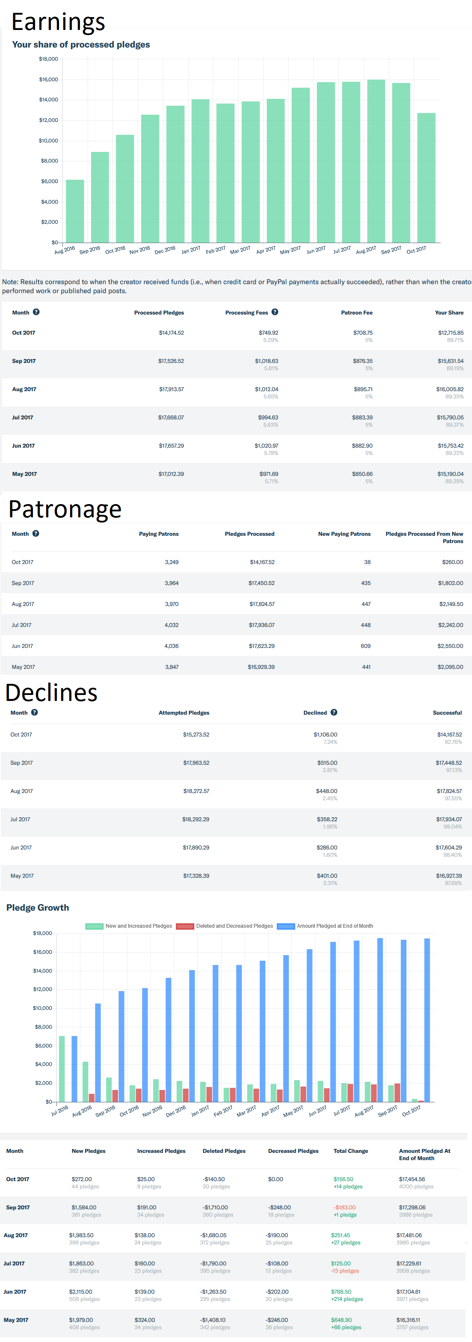472x1342 pixels.
Task: Click the New Paying Patrons column header
Action: tap(344, 534)
